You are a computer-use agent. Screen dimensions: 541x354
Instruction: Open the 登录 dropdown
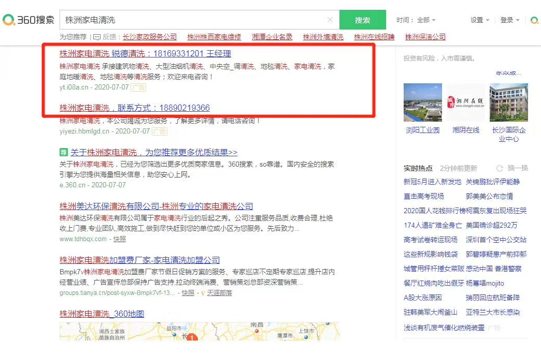(x=509, y=20)
